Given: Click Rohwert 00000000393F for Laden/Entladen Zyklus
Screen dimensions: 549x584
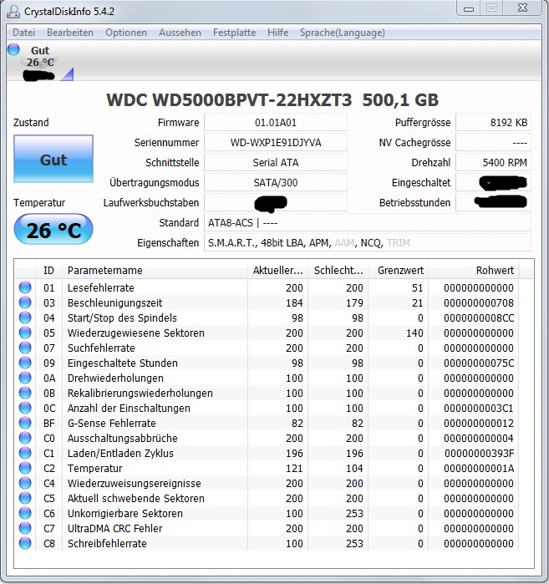Looking at the screenshot, I should pos(480,453).
